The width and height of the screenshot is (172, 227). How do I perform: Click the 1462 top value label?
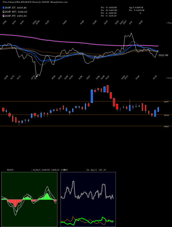click(141, 22)
